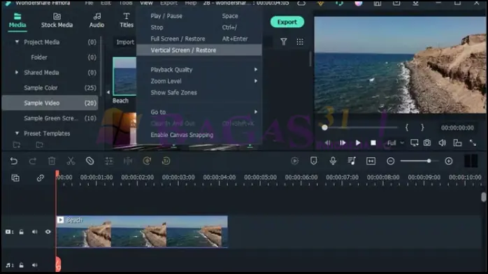Switch to the Stock Media tab

click(57, 20)
